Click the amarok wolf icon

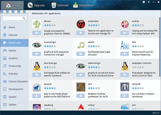pyautogui.click(x=37, y=87)
